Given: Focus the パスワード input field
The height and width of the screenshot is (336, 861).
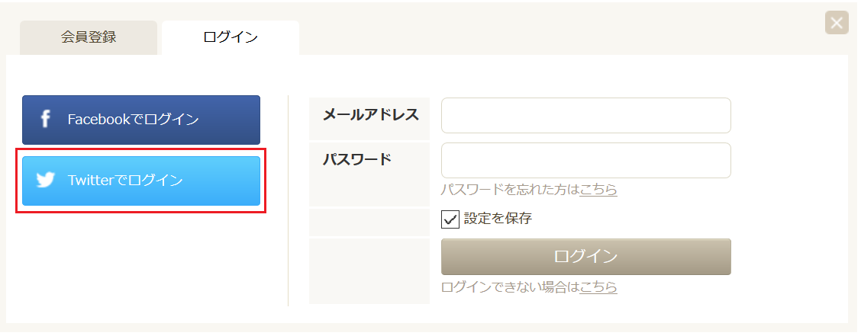Looking at the screenshot, I should click(x=586, y=161).
